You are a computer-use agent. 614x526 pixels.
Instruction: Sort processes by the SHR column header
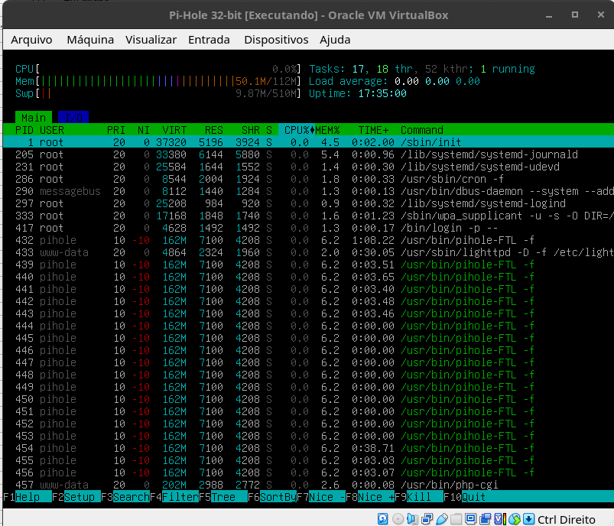pos(251,130)
